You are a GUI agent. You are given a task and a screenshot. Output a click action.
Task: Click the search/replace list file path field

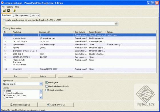[60, 24]
